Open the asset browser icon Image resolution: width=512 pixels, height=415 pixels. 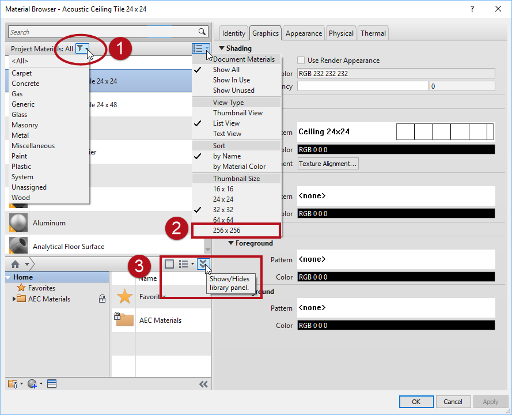pyautogui.click(x=51, y=384)
